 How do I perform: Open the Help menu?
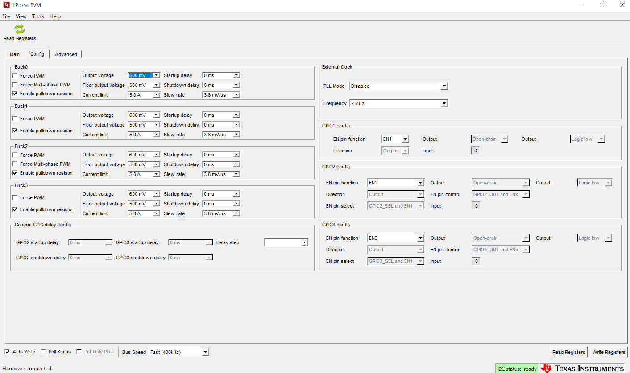click(55, 16)
